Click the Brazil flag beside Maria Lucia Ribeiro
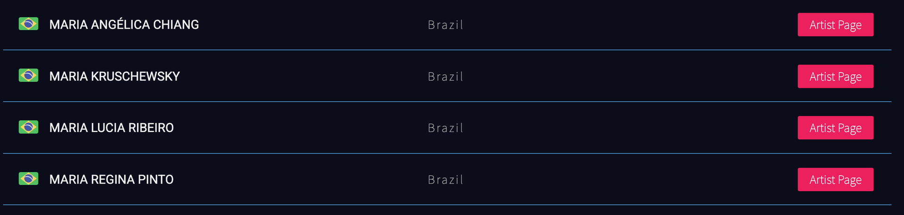The image size is (904, 215). [x=28, y=127]
